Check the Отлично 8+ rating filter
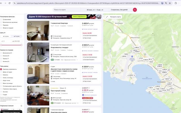181x113 pixels. pos(1,56)
